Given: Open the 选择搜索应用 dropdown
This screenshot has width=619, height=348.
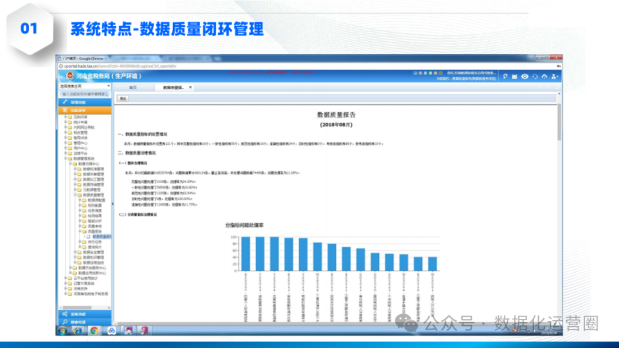Looking at the screenshot, I should coord(85,86).
